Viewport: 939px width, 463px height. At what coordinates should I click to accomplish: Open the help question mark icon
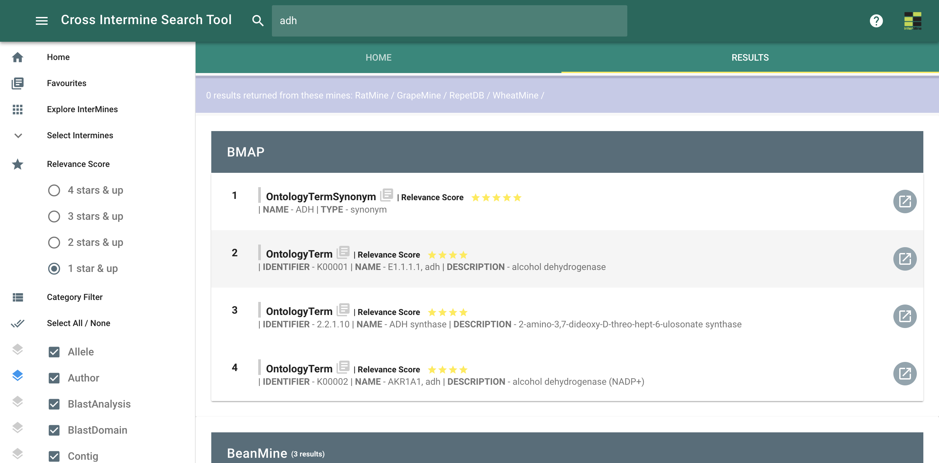click(876, 21)
